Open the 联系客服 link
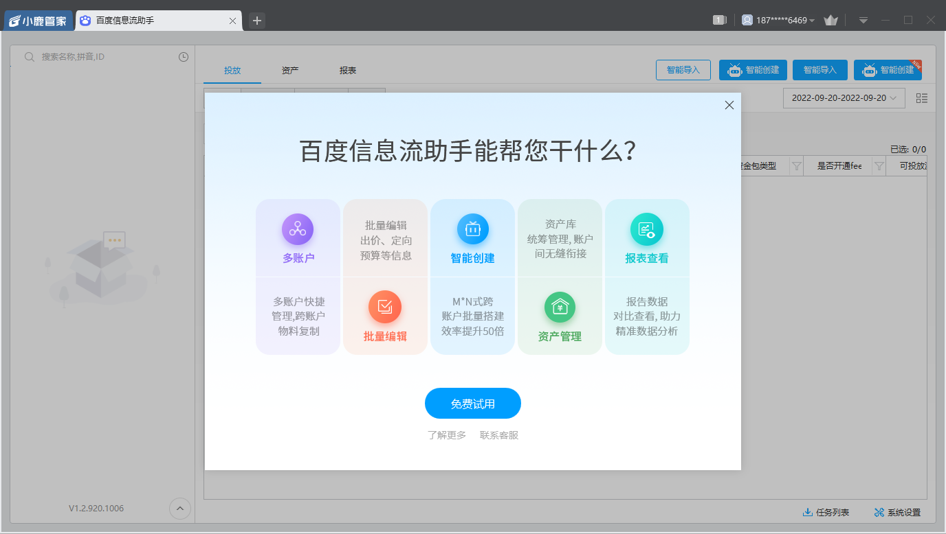Screen dimensions: 946x534 pyautogui.click(x=499, y=435)
